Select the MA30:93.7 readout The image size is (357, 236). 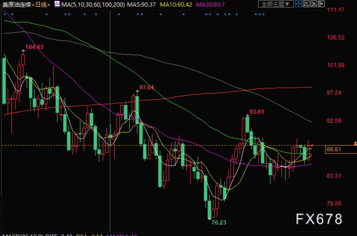[210, 4]
